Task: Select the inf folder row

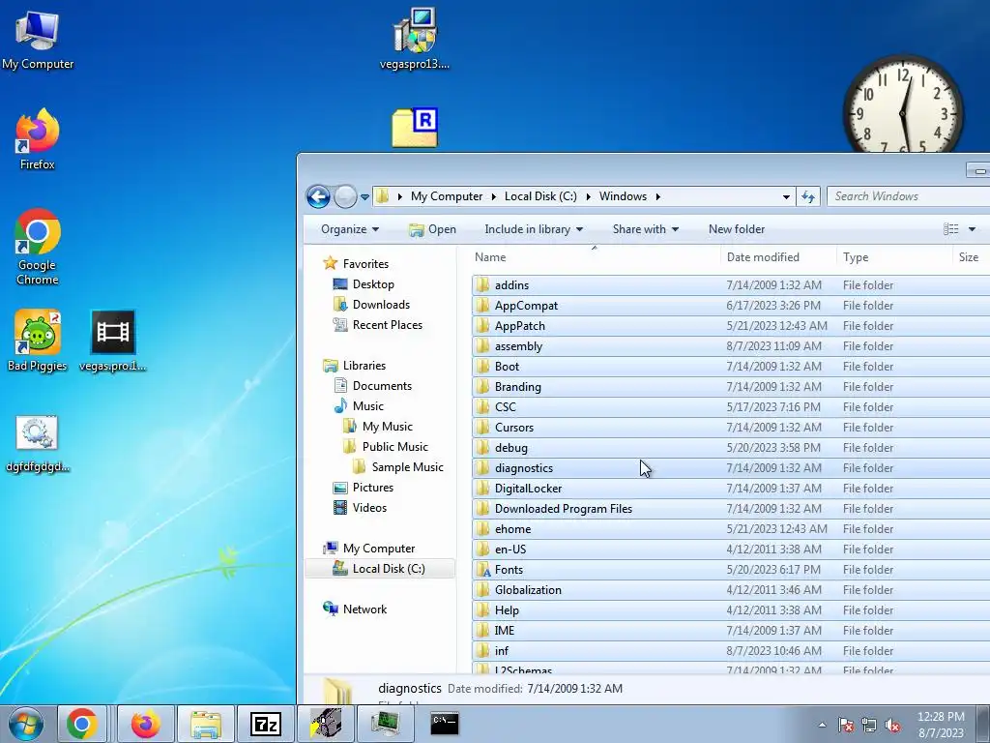Action: click(731, 651)
